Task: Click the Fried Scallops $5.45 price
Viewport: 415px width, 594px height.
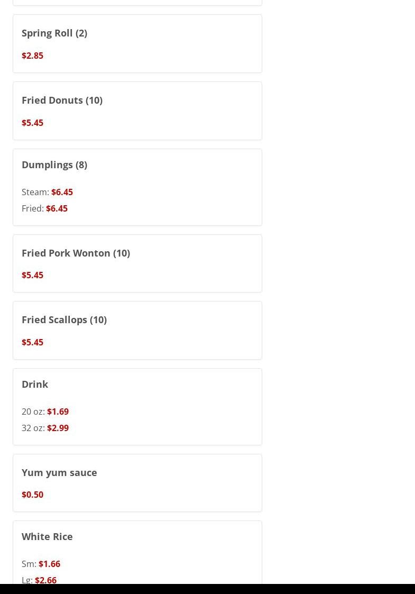Action: pos(32,342)
